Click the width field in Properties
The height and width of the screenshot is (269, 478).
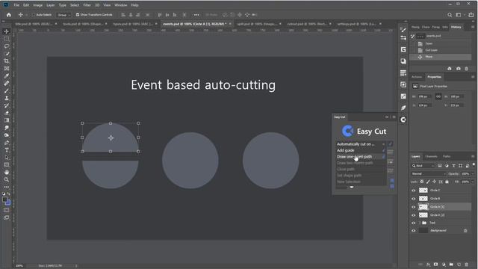point(424,96)
